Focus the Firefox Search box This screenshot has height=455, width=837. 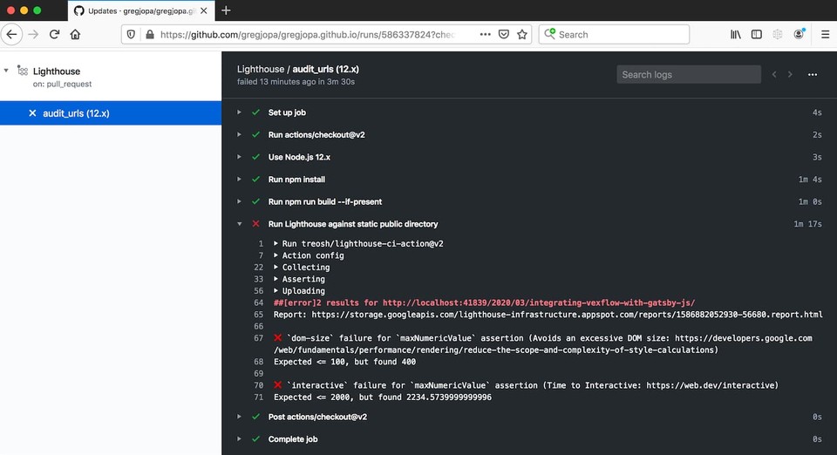pos(614,34)
